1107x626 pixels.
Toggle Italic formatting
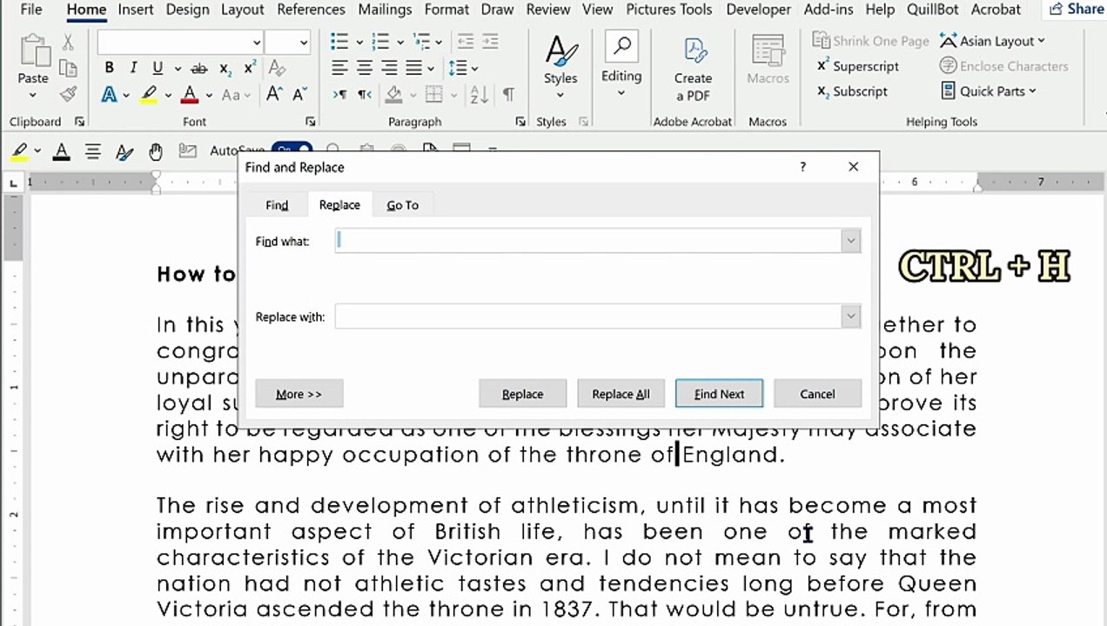click(x=133, y=68)
